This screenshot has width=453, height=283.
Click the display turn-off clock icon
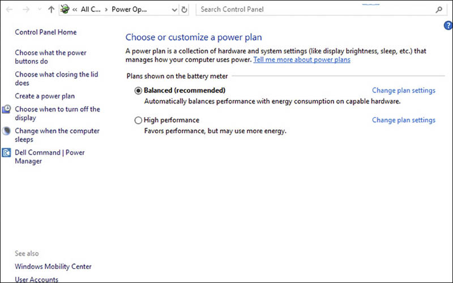point(7,110)
